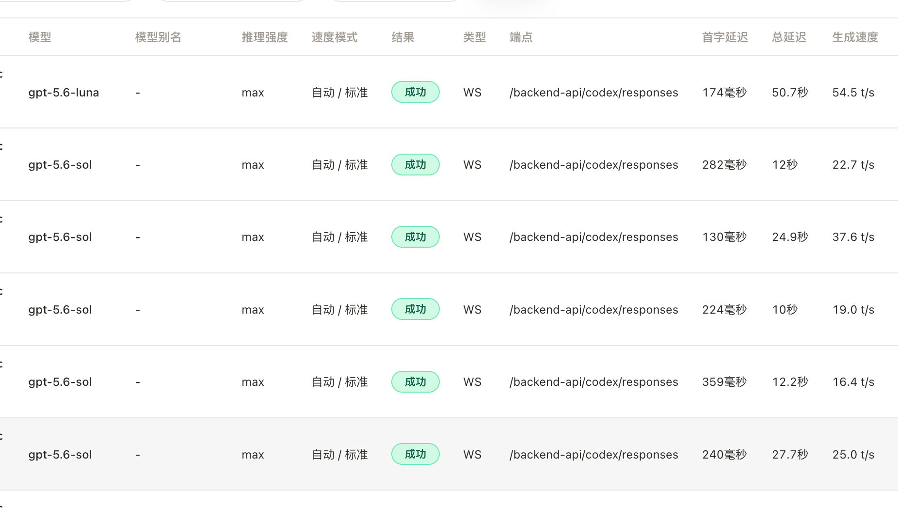Click the 24.9秒 total latency value
This screenshot has height=508, width=898.
(790, 237)
